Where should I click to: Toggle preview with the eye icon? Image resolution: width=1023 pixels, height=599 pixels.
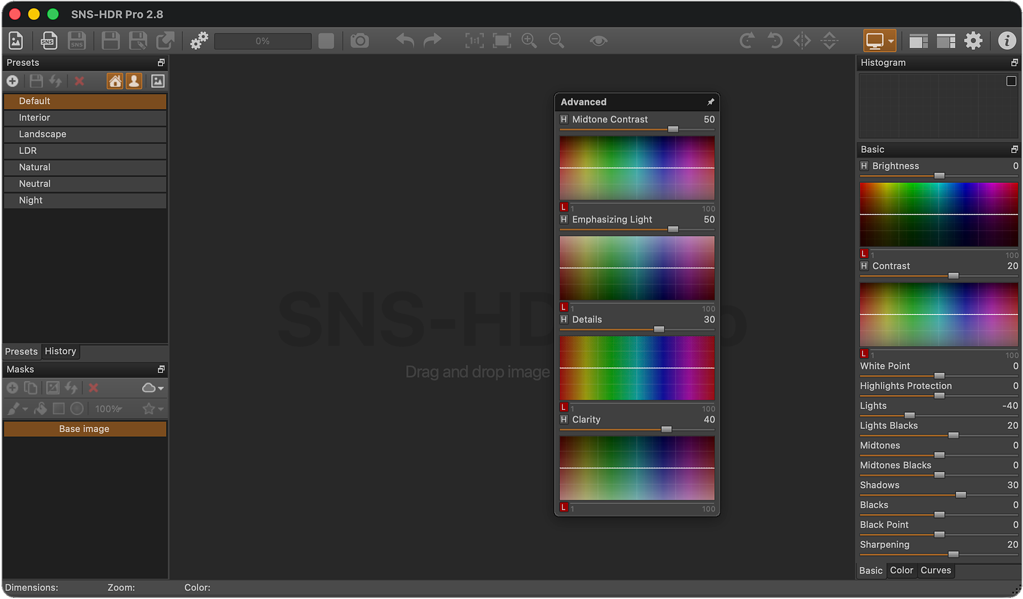coord(598,41)
